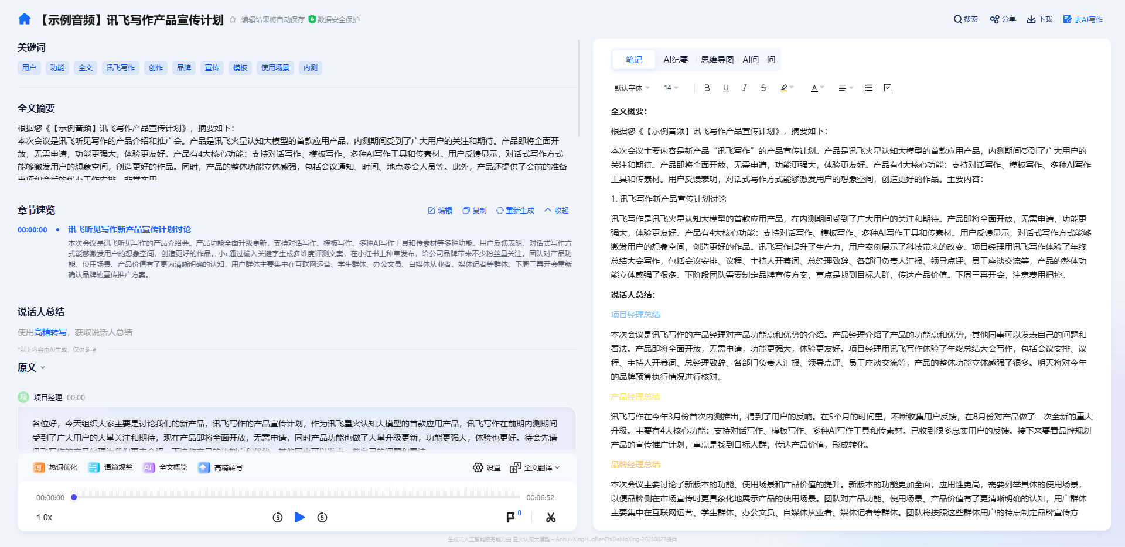Screen dimensions: 1125x547
Task: Expand the 原文 dropdown arrow
Action: [43, 368]
